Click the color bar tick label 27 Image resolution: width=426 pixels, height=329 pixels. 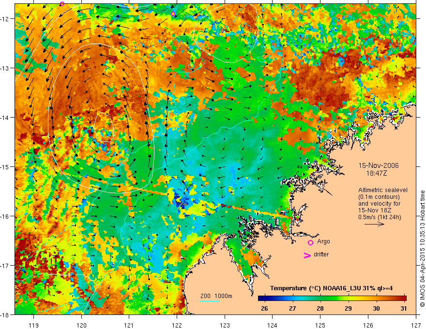292,308
